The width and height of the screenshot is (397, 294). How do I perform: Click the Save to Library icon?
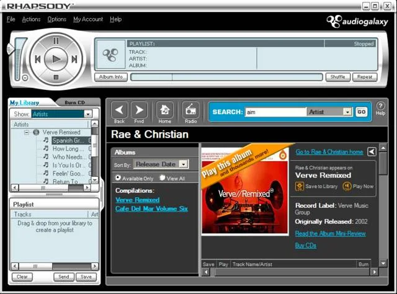click(300, 186)
